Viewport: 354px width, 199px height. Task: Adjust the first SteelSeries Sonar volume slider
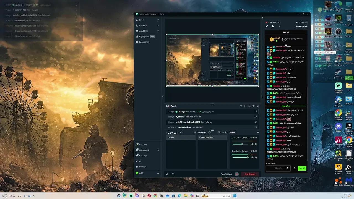240,144
